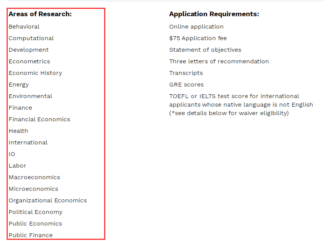The image size is (329, 241).
Task: Select Economic History from the list
Action: click(35, 73)
